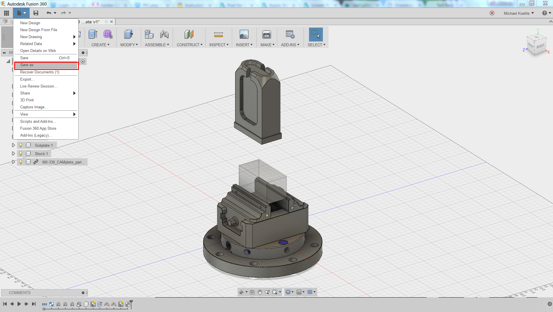
Task: Click the 3D print icon above MAKE
Action: (267, 34)
